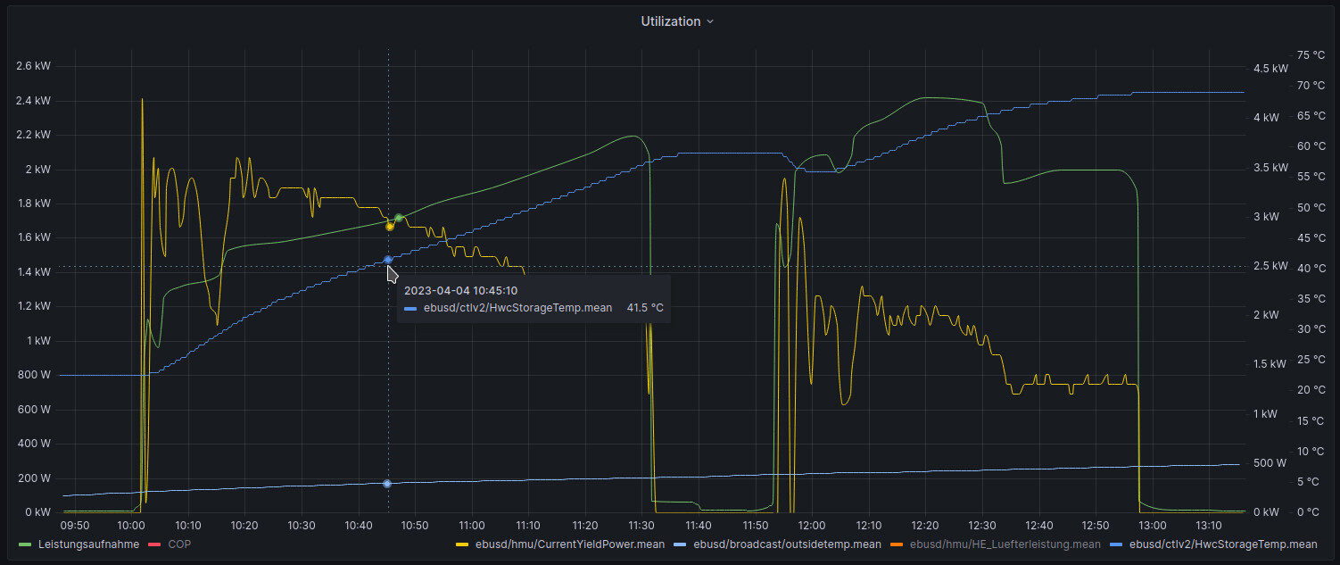Click the hover tooltip showing 41.5 °C
The image size is (1340, 565).
tap(533, 299)
